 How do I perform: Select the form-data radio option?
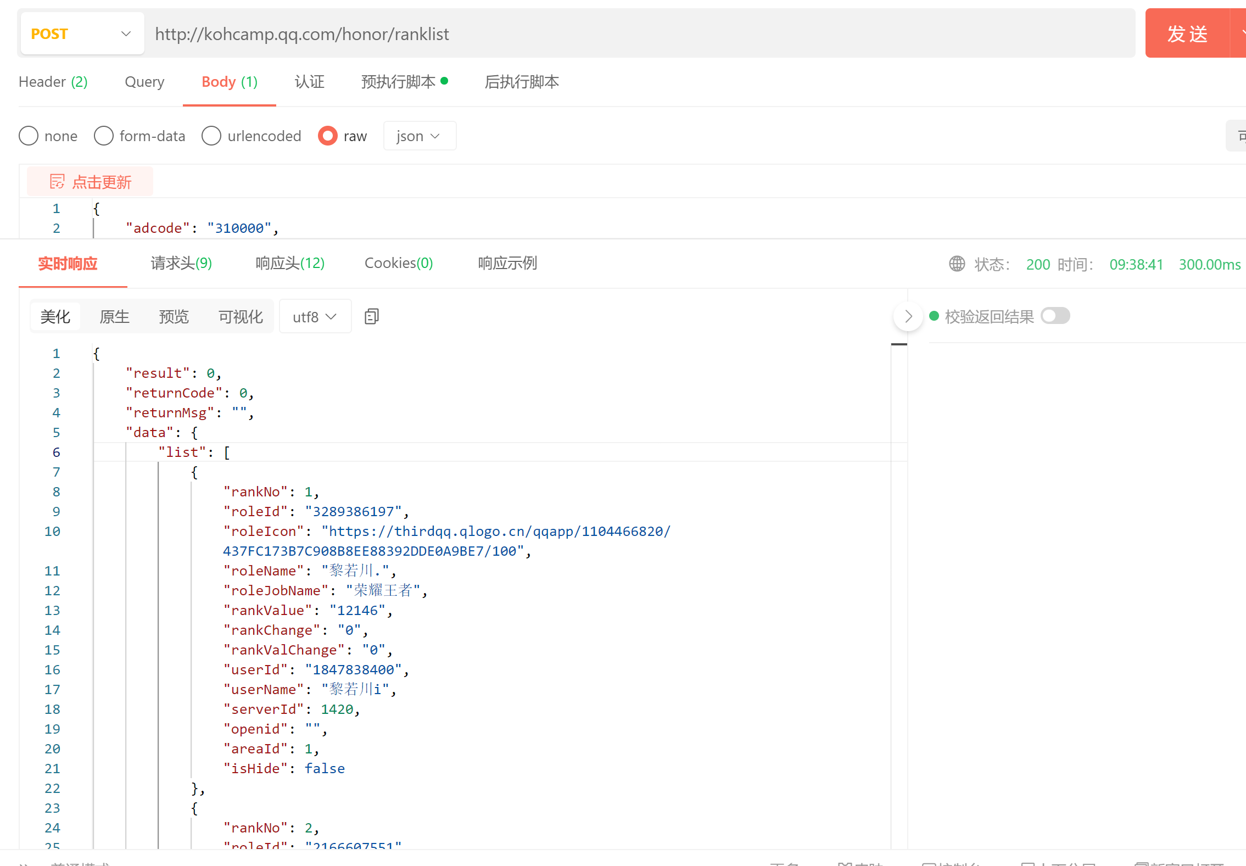pyautogui.click(x=104, y=136)
